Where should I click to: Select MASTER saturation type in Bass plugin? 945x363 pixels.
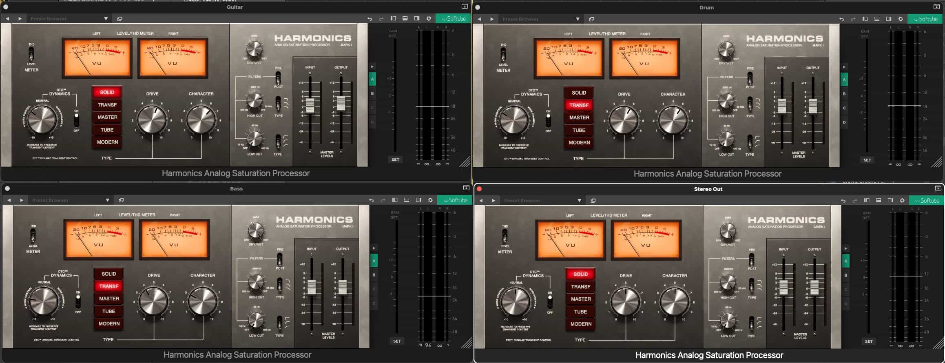[109, 299]
